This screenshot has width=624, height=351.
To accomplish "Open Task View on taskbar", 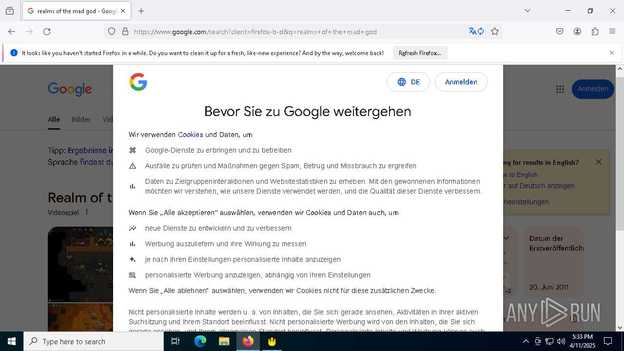I will (175, 341).
